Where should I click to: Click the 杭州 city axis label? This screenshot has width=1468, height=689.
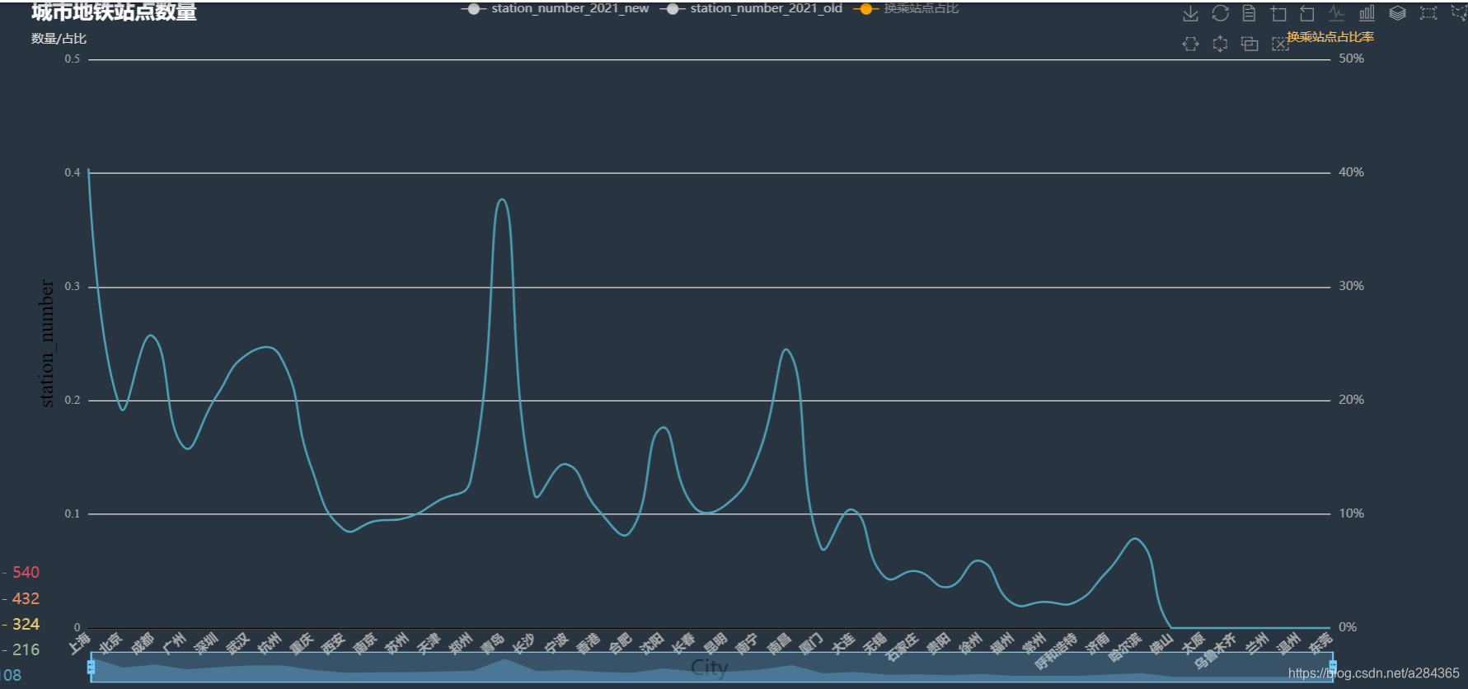click(x=269, y=643)
